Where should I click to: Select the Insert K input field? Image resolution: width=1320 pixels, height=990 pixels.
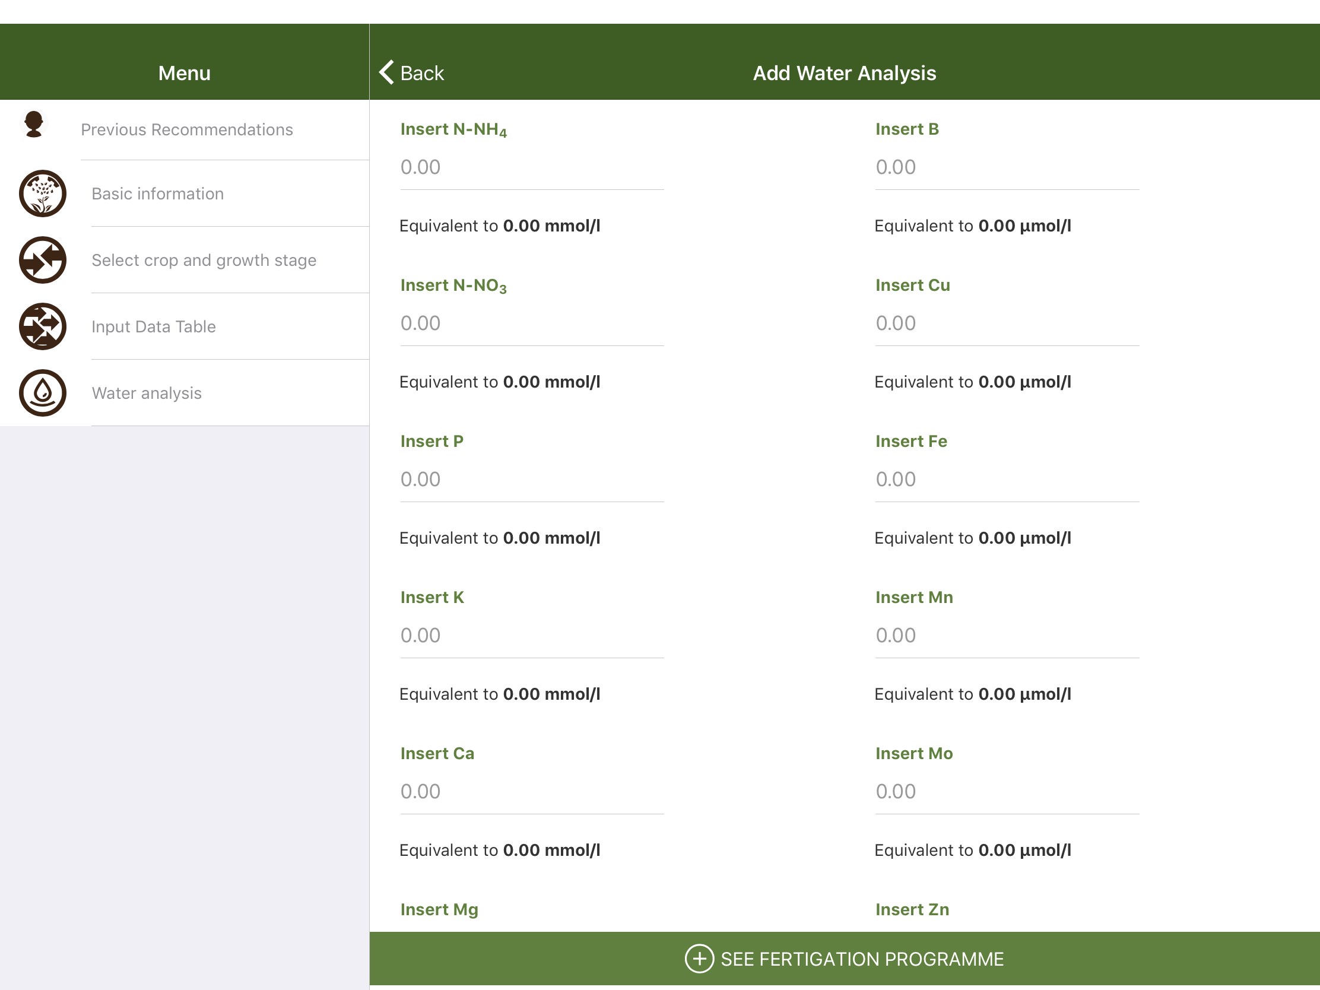531,636
